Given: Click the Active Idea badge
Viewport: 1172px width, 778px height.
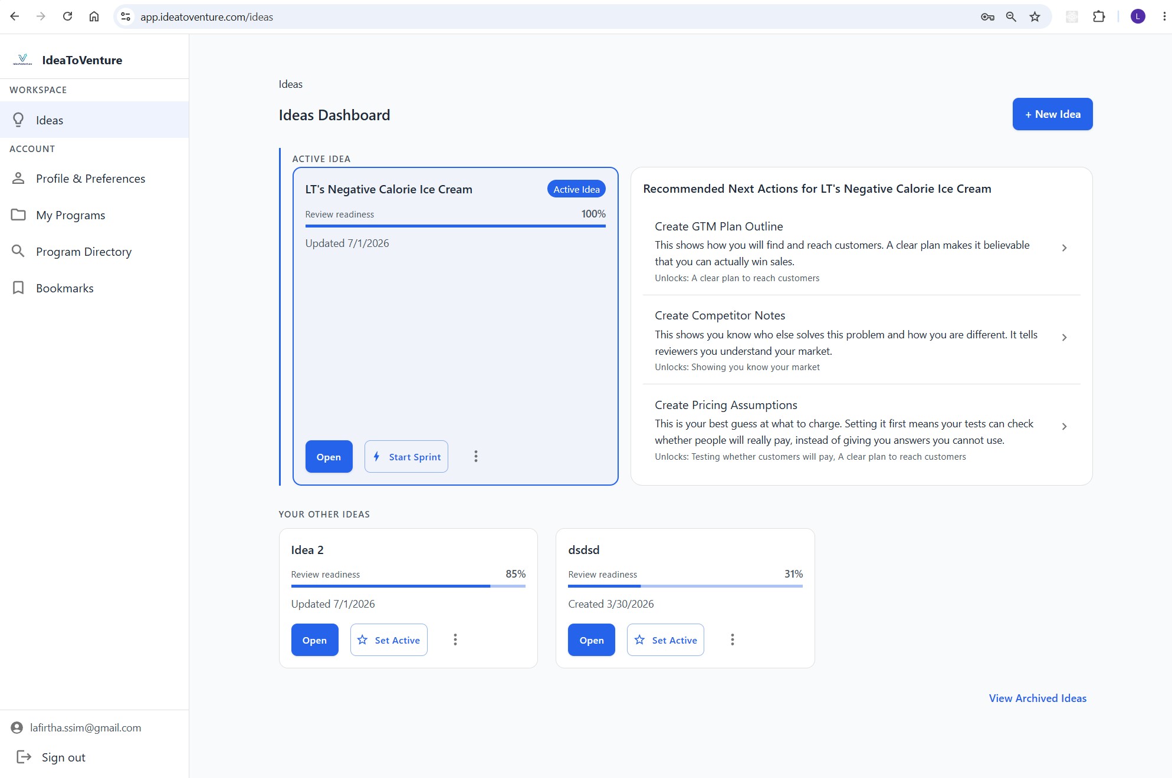Looking at the screenshot, I should click(576, 189).
